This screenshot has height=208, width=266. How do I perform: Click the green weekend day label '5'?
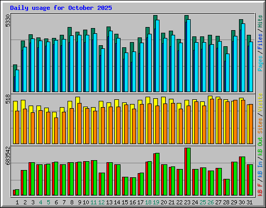(x=48, y=202)
